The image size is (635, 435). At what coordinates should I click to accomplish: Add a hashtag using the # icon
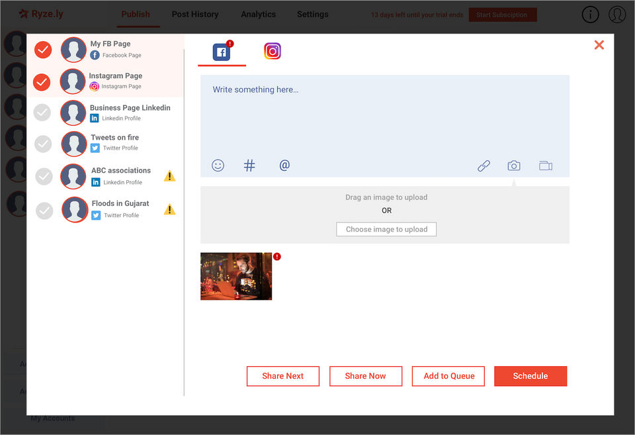point(249,166)
